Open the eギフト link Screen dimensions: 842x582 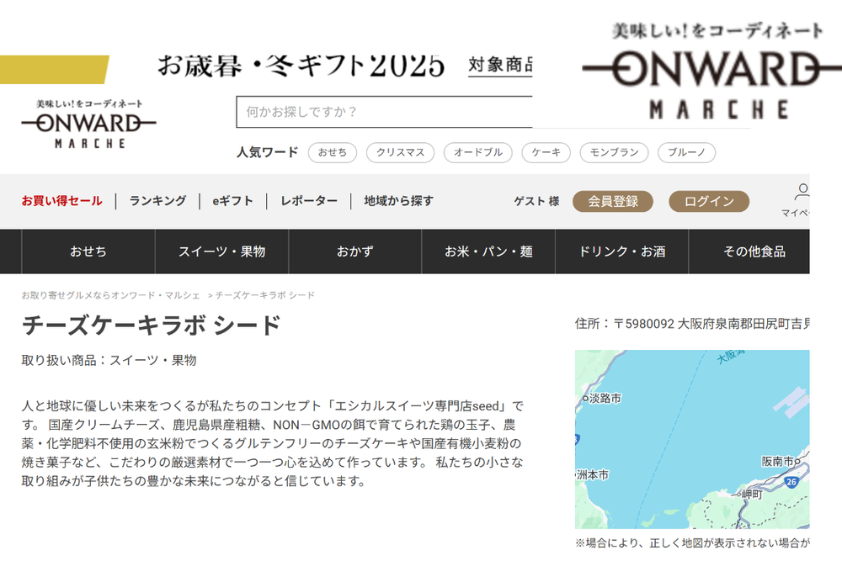pyautogui.click(x=232, y=201)
